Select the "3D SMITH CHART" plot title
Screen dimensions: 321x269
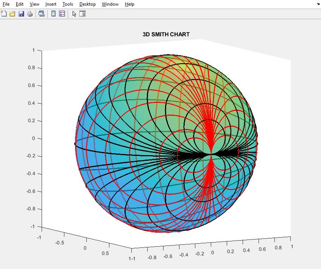(166, 34)
